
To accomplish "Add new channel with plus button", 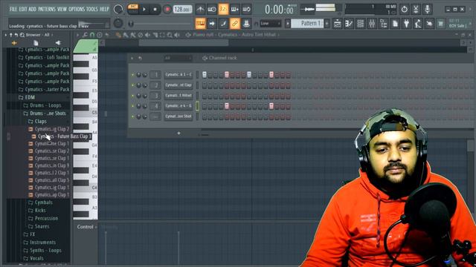I will click(178, 133).
